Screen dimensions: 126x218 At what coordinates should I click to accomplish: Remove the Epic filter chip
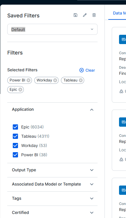coord(20,90)
